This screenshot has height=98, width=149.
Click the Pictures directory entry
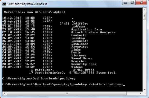coord(79,55)
